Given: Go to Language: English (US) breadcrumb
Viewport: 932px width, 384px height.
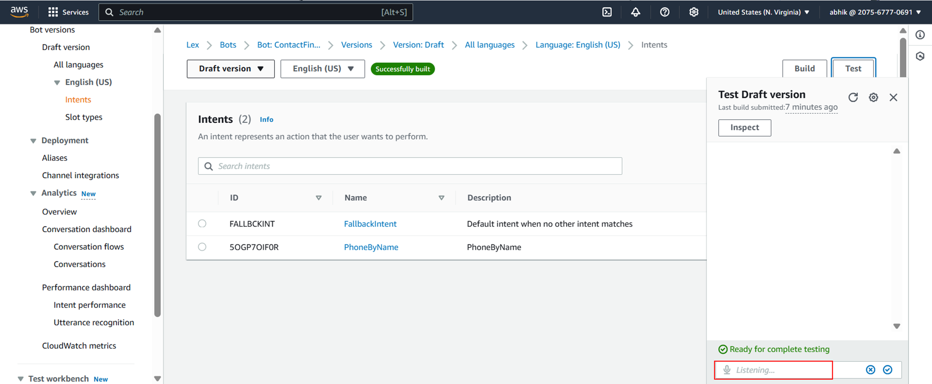Looking at the screenshot, I should pos(578,45).
